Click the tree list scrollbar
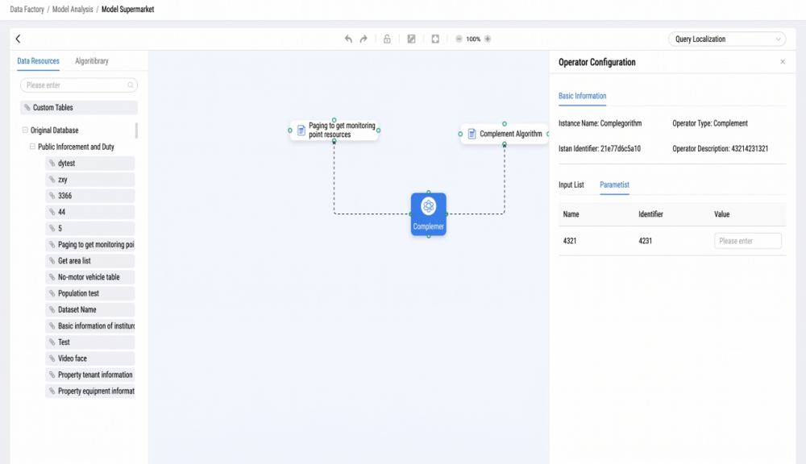The width and height of the screenshot is (806, 464). point(136,130)
